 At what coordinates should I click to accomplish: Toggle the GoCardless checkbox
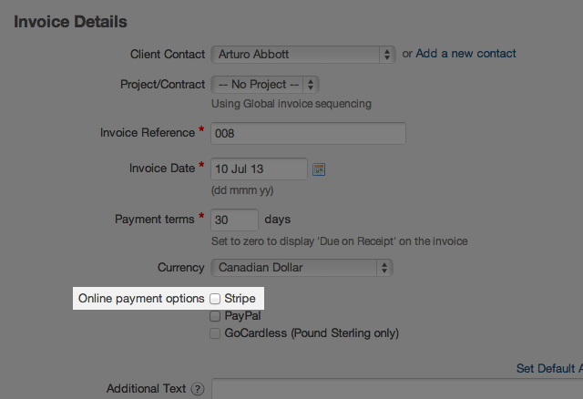point(215,333)
